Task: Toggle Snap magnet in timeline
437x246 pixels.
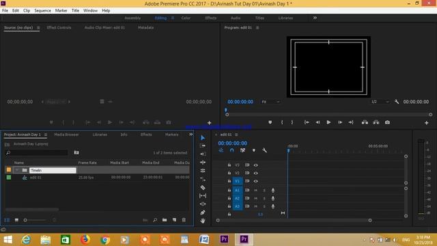Action: (x=232, y=150)
